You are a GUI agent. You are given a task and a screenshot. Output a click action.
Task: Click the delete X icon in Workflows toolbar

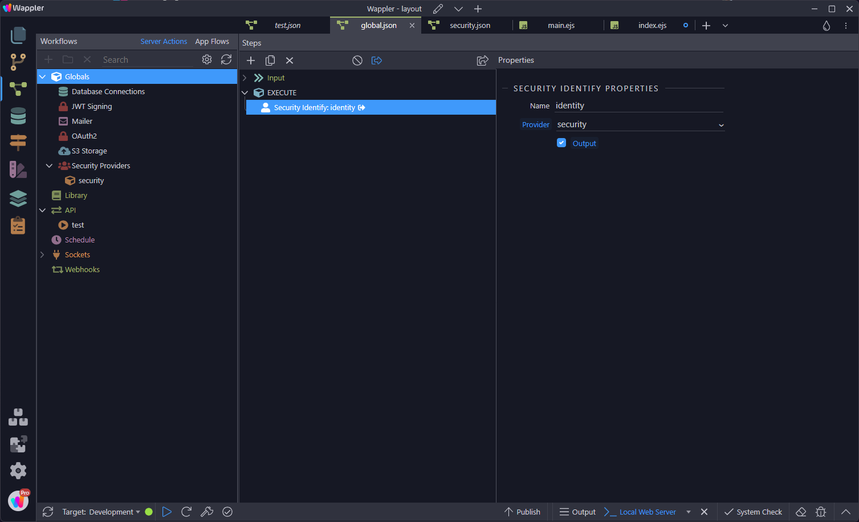pos(87,59)
